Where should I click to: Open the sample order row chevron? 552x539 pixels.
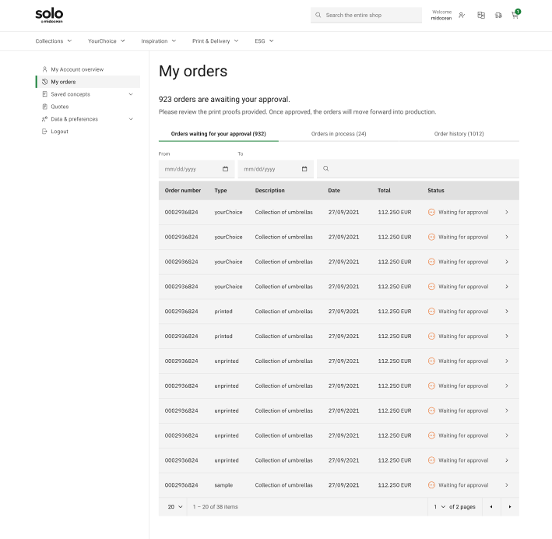507,485
